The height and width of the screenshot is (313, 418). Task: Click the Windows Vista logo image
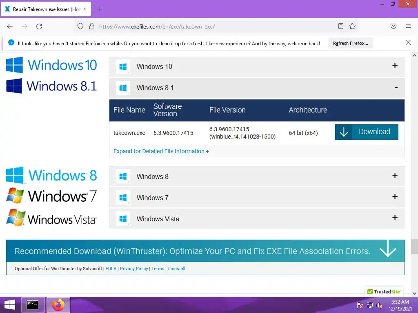point(51,218)
